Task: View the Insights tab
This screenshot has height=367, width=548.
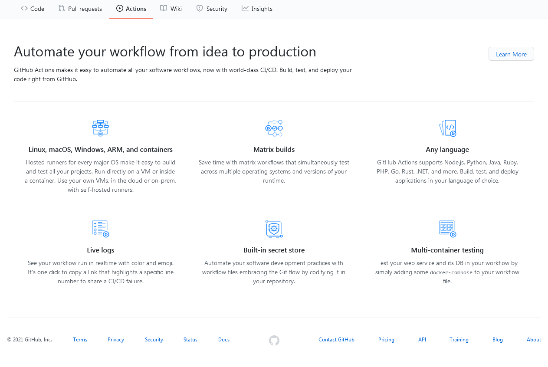Action: tap(257, 9)
